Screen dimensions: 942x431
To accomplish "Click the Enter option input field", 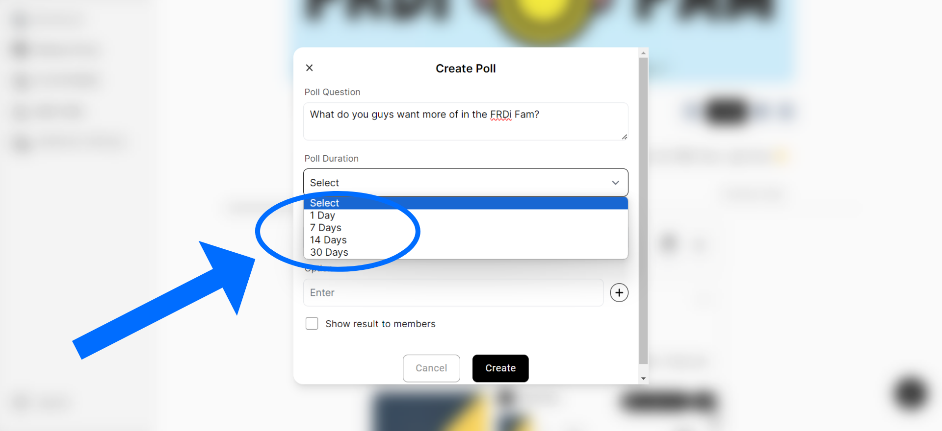I will coord(453,293).
